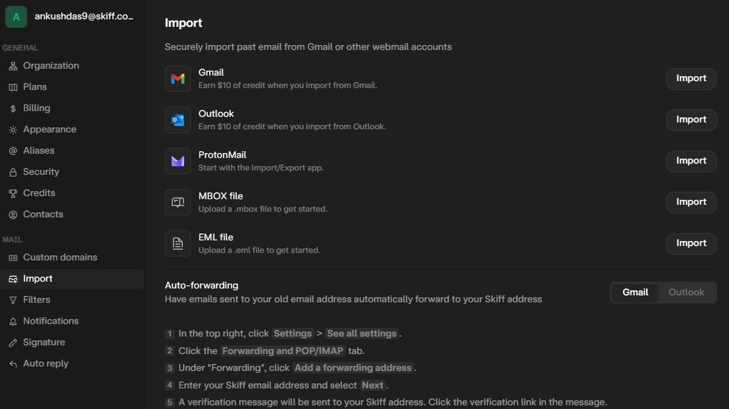Click the Credits trophy icon
729x409 pixels.
(x=12, y=193)
